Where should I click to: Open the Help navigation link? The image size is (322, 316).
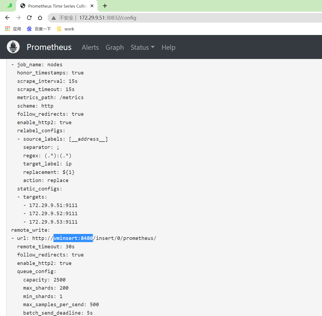pos(168,48)
